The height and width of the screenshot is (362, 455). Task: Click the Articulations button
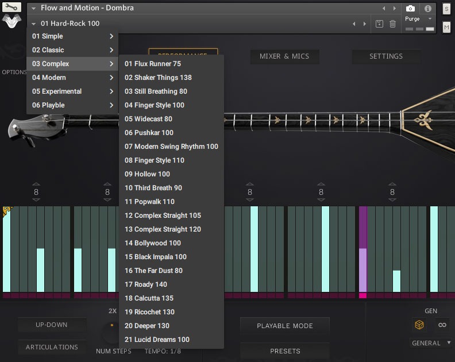click(52, 347)
